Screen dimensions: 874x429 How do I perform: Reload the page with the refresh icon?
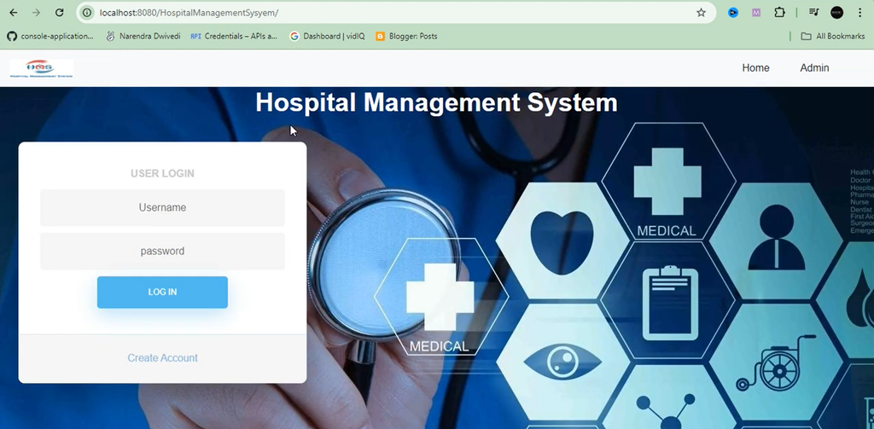point(59,12)
